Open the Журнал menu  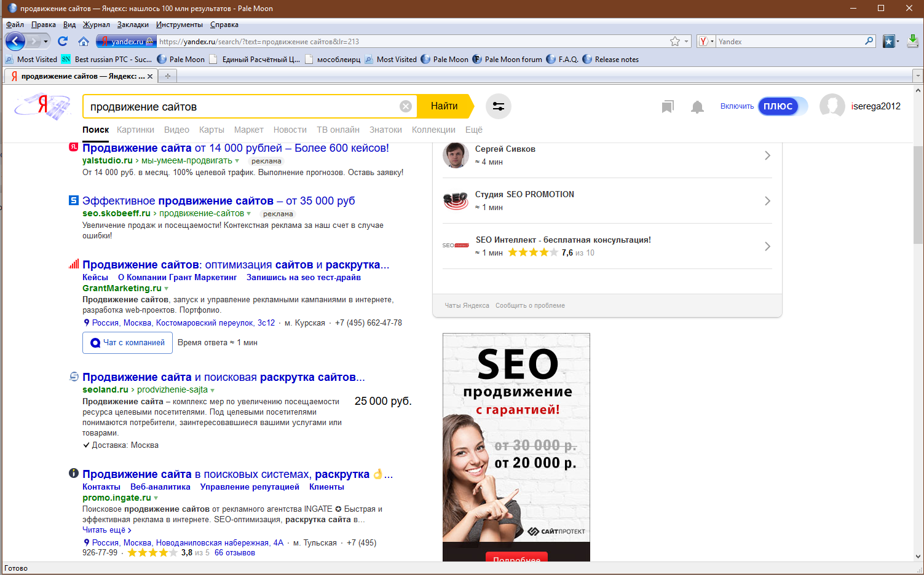pos(96,25)
